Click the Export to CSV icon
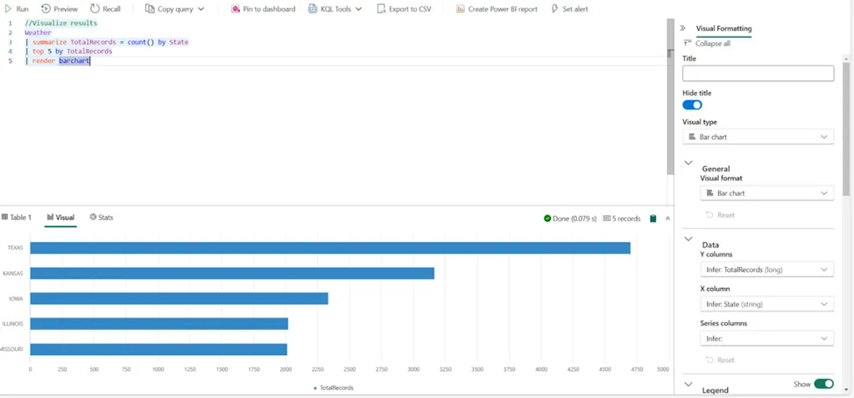854x398 pixels. (381, 9)
